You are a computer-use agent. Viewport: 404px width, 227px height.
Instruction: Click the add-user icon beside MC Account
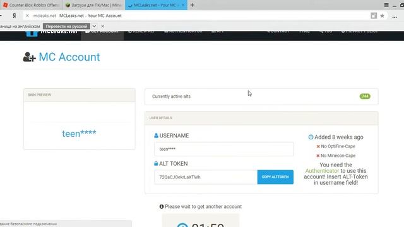coord(29,57)
